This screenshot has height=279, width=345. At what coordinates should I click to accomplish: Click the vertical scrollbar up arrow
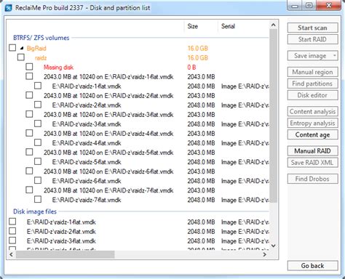point(273,25)
